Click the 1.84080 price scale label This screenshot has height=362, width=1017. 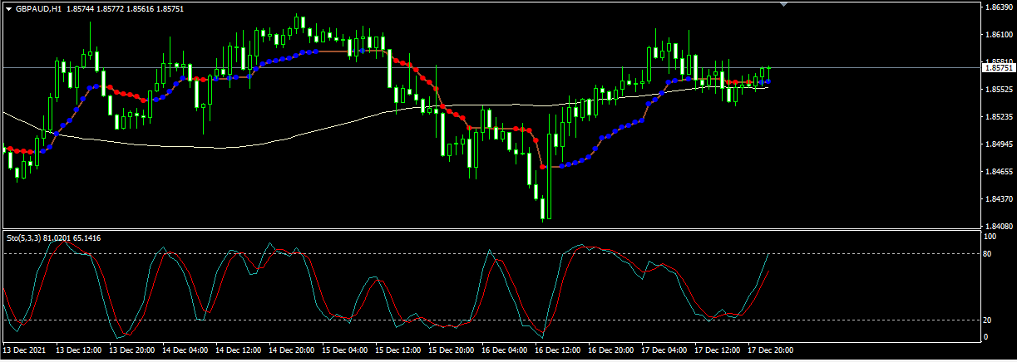[997, 226]
